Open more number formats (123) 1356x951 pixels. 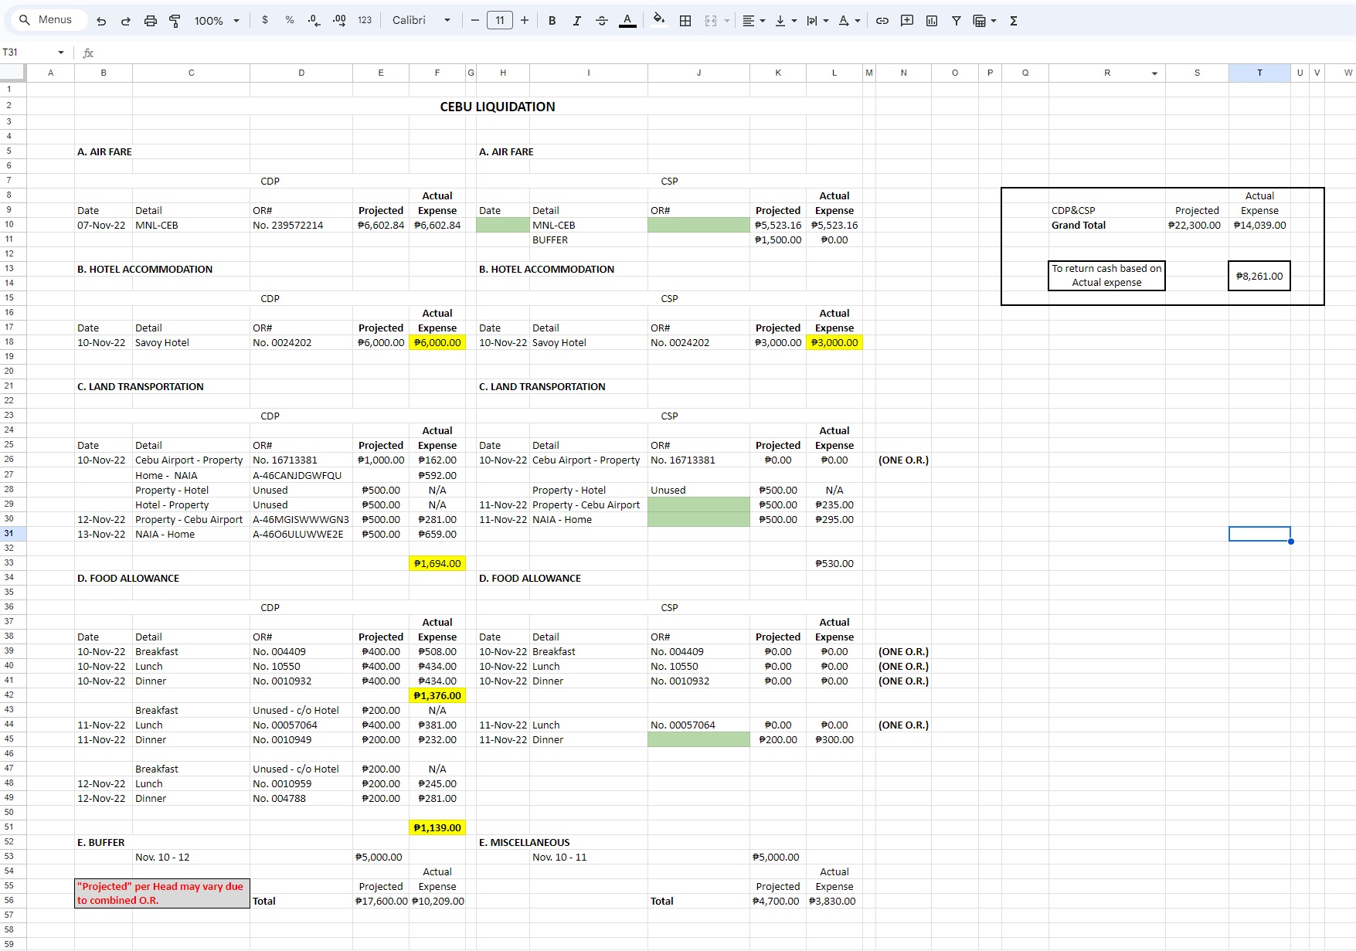365,20
